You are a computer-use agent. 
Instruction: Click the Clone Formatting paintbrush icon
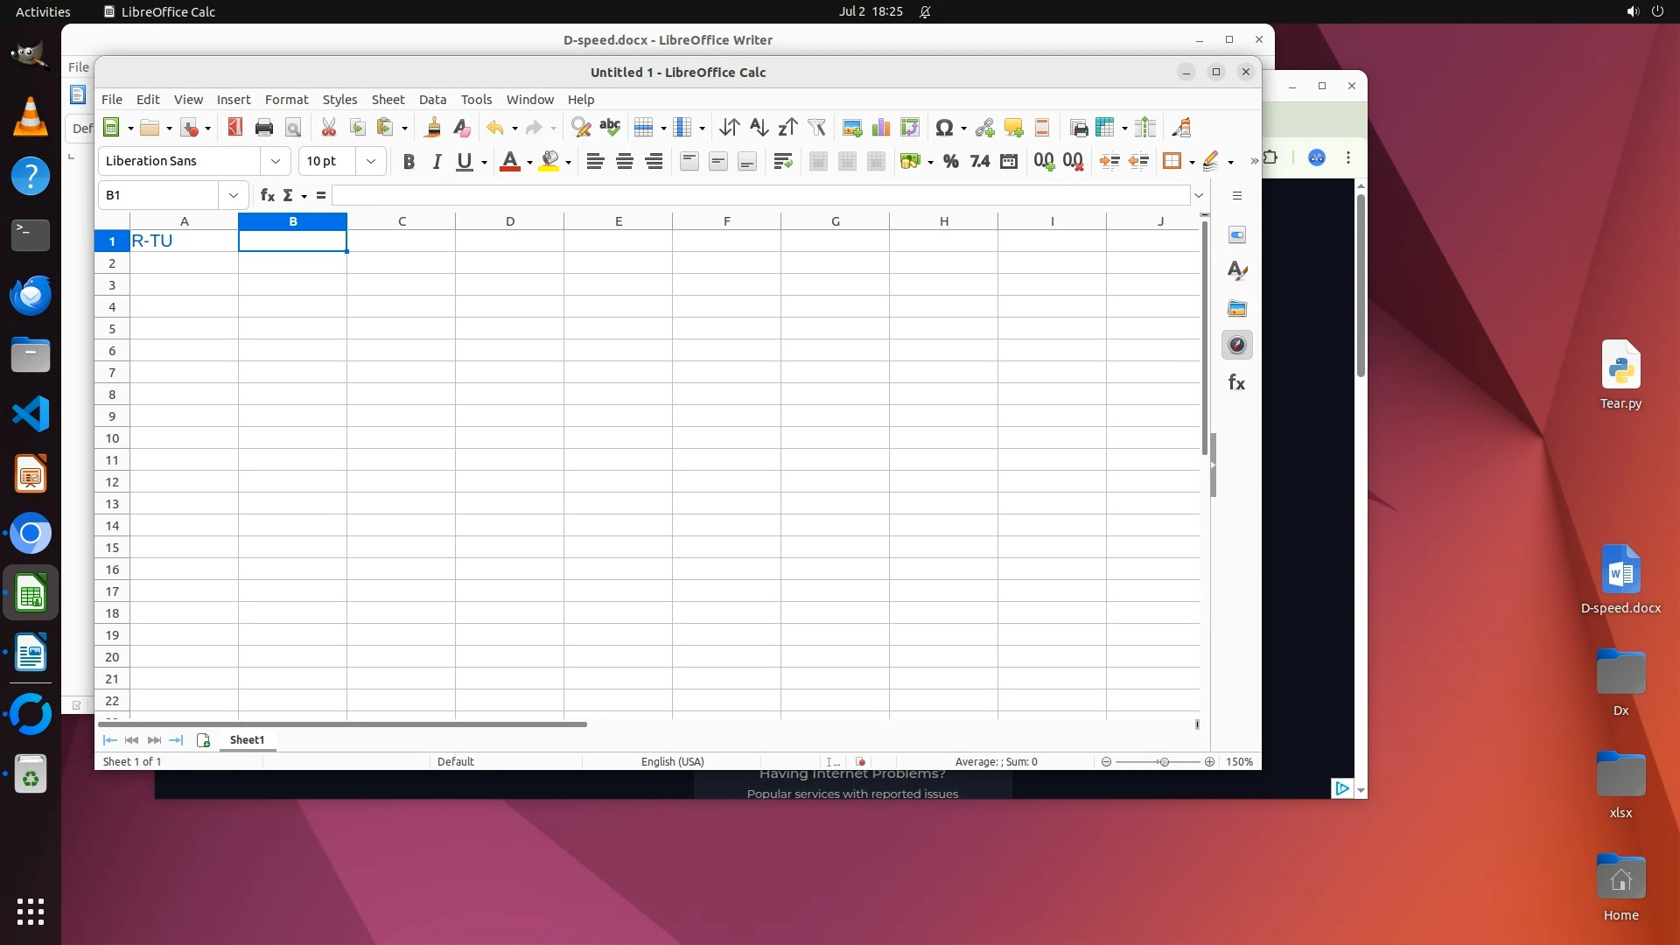[432, 128]
